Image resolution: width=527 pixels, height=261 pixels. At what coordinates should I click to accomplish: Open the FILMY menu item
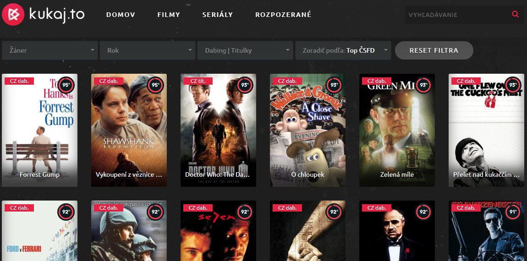pos(169,15)
